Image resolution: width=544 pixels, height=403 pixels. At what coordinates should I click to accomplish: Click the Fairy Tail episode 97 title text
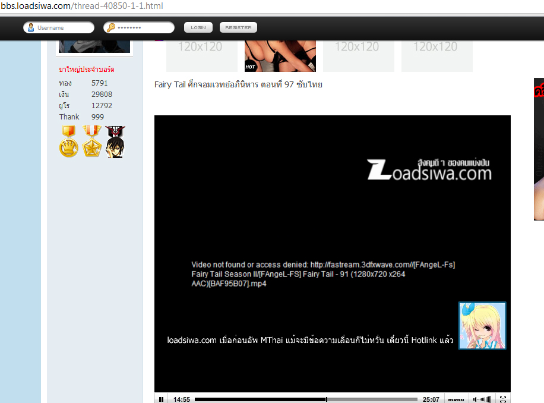click(238, 84)
